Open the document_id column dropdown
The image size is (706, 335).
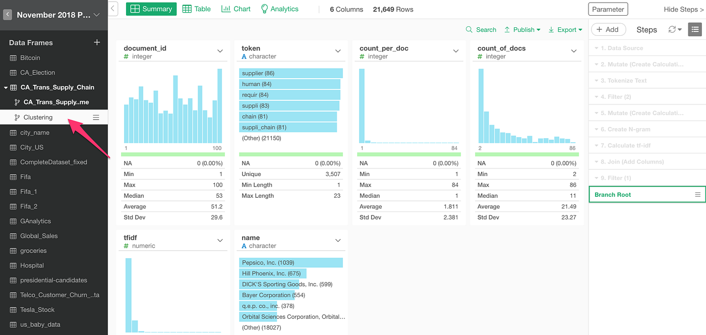[x=220, y=51]
